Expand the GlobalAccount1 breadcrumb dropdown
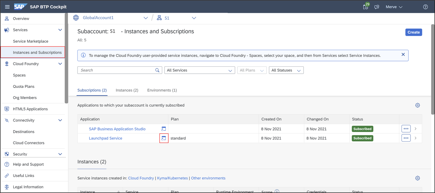Viewport: 435px width, 193px height. coord(146,18)
